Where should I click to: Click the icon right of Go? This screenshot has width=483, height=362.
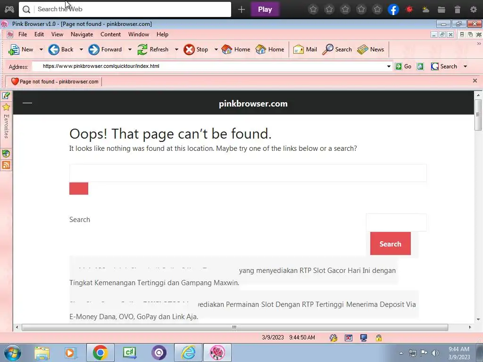(x=420, y=66)
